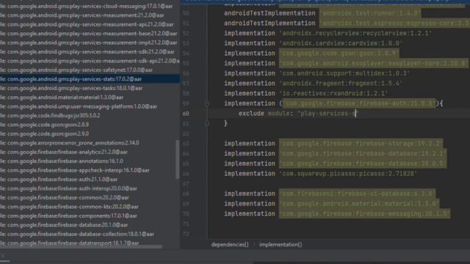Click 'androidx.test:runner:1.4.0' dependency string

(370, 13)
